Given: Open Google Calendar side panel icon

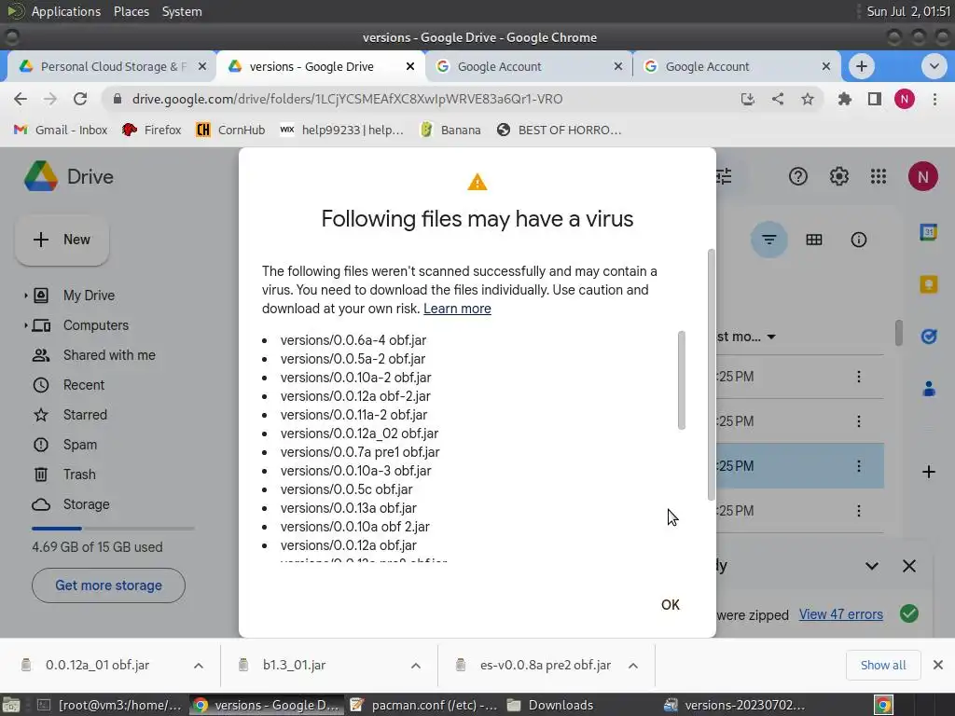Looking at the screenshot, I should pyautogui.click(x=928, y=232).
